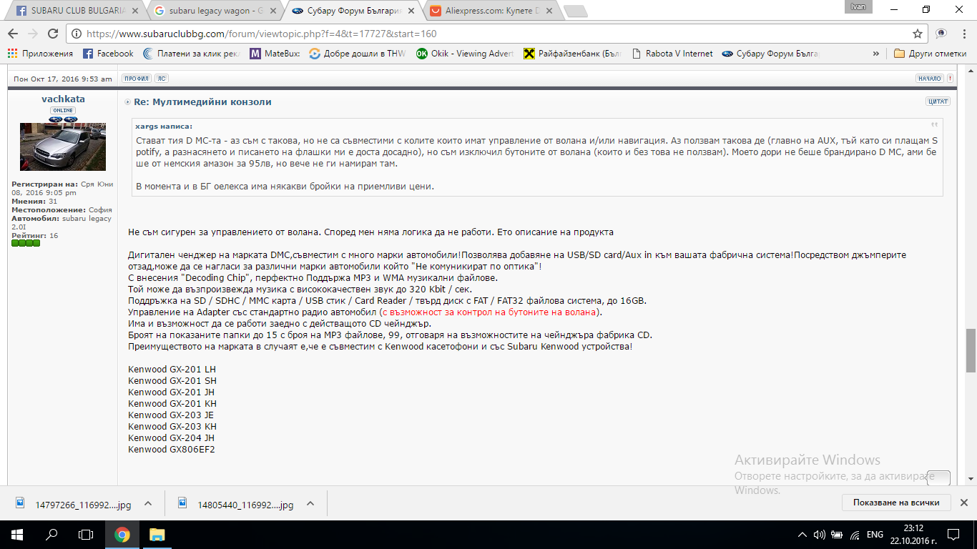Switch to Aliexpress tab
The width and height of the screenshot is (977, 549).
[491, 11]
